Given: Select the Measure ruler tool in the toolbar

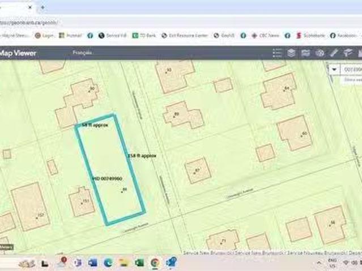Looking at the screenshot, I should coord(333,53).
